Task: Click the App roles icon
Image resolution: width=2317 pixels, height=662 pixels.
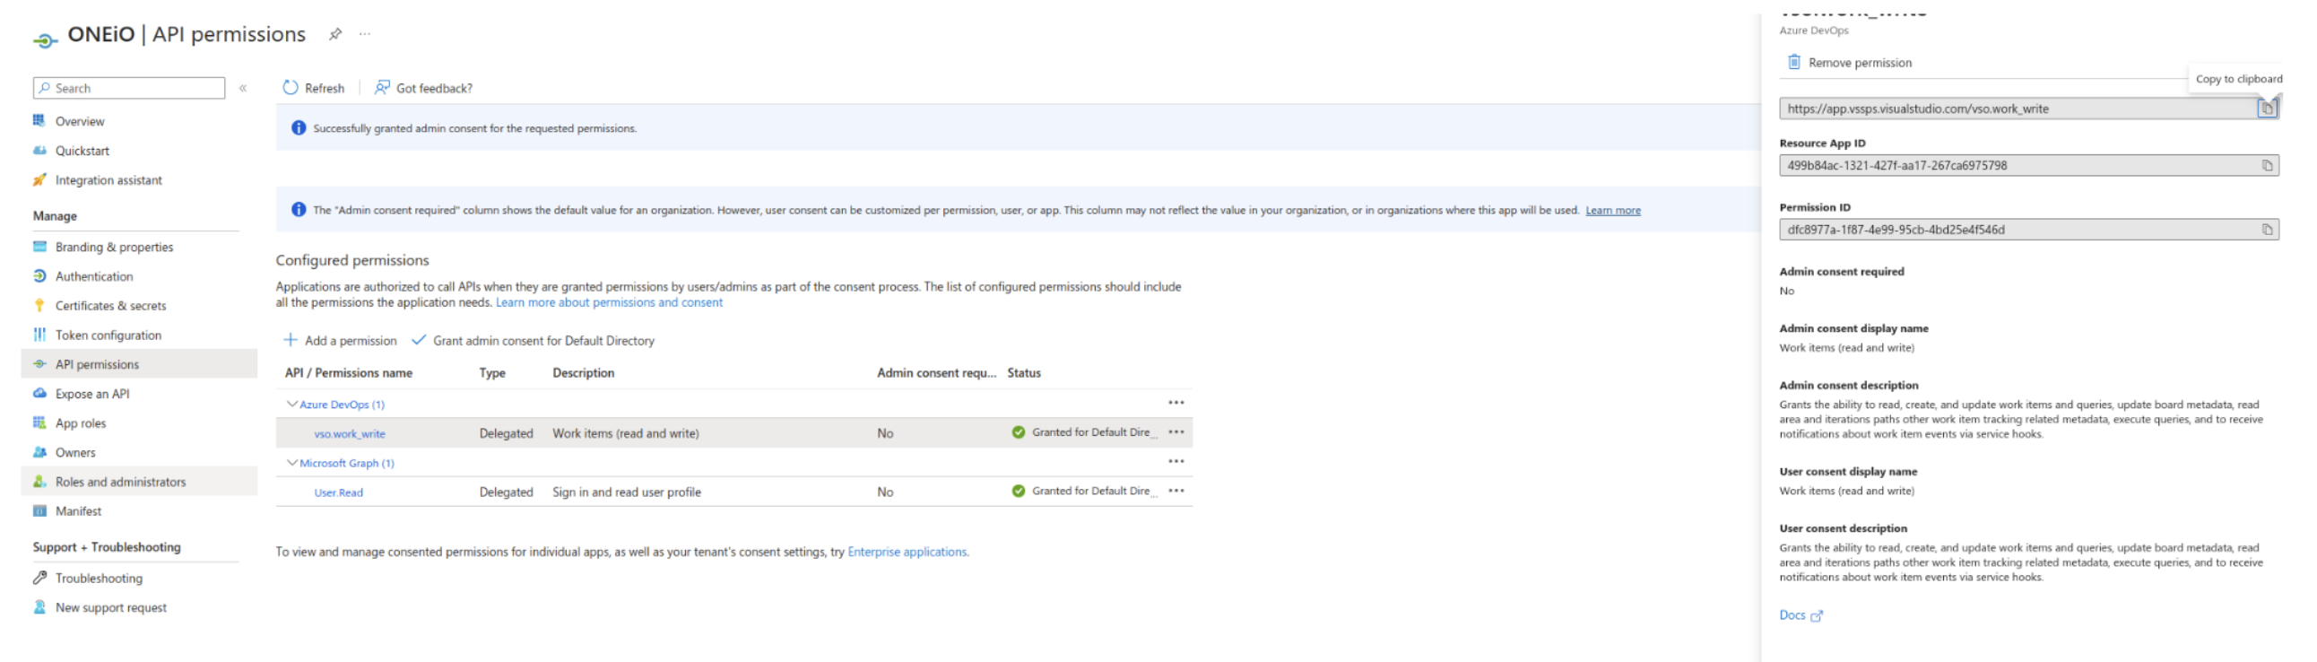Action: click(x=39, y=422)
